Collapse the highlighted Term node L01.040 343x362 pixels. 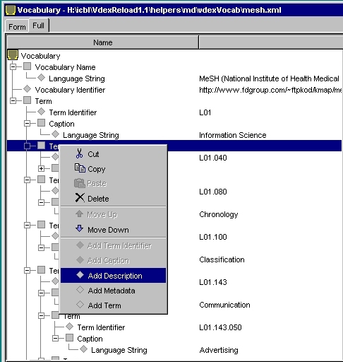pos(27,146)
